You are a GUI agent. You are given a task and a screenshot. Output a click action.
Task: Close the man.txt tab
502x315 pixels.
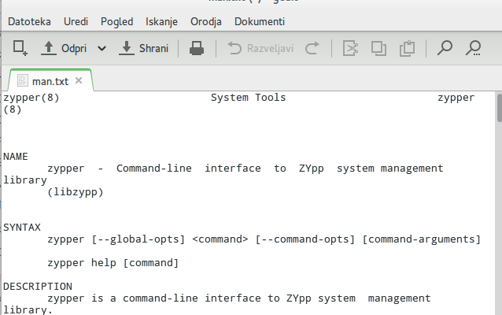[x=79, y=80]
